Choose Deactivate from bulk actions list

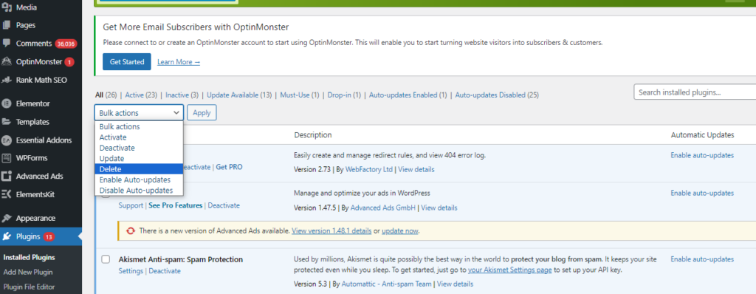139,148
